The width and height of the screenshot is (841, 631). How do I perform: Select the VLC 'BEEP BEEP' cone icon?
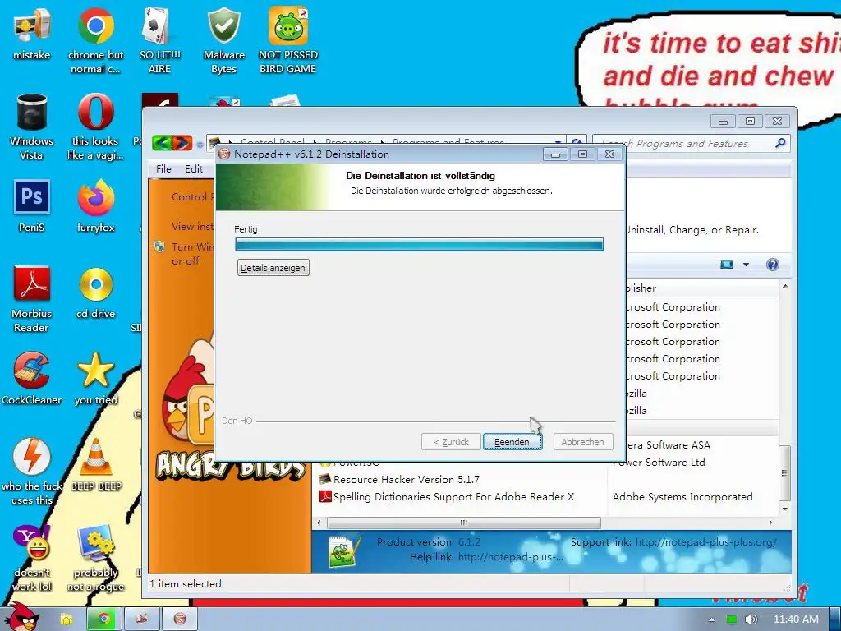96,465
